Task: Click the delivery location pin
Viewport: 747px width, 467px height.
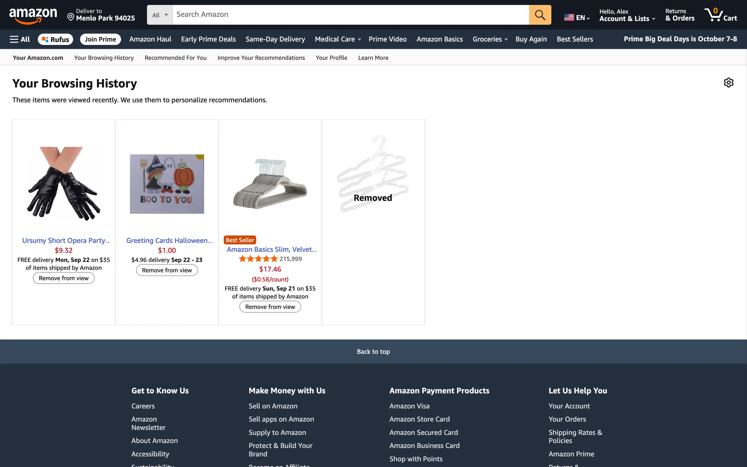Action: point(71,17)
